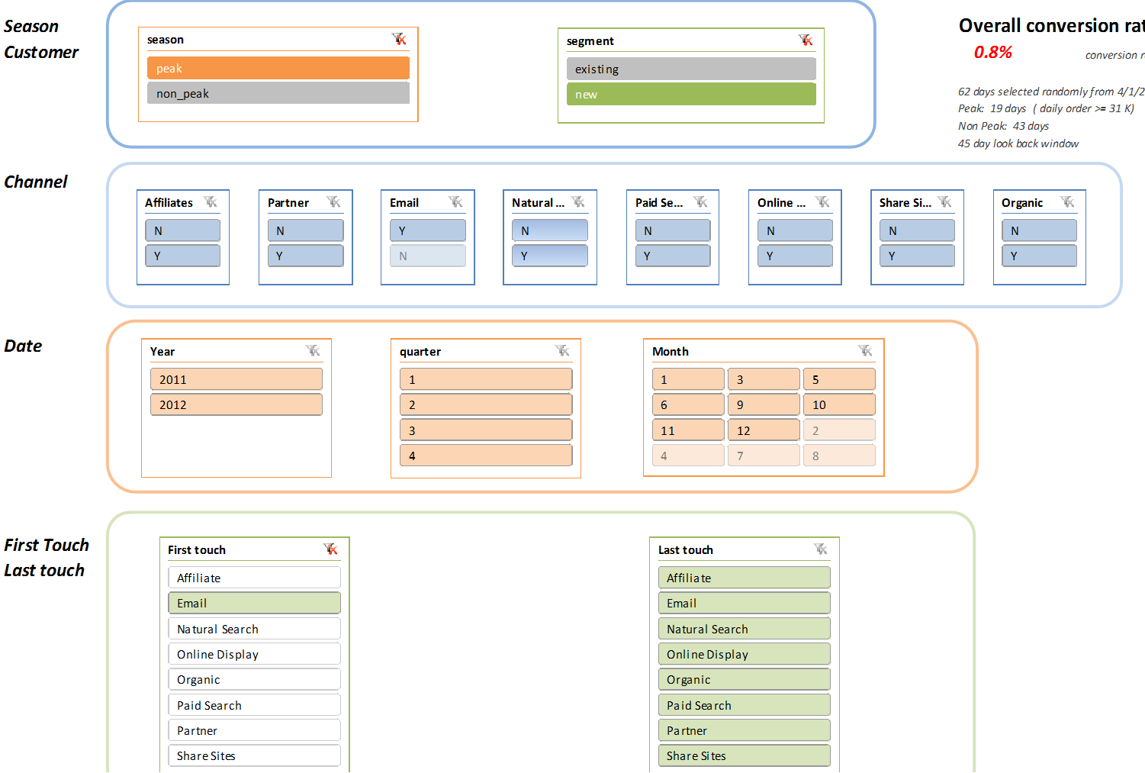Select the new customer segment

point(690,95)
